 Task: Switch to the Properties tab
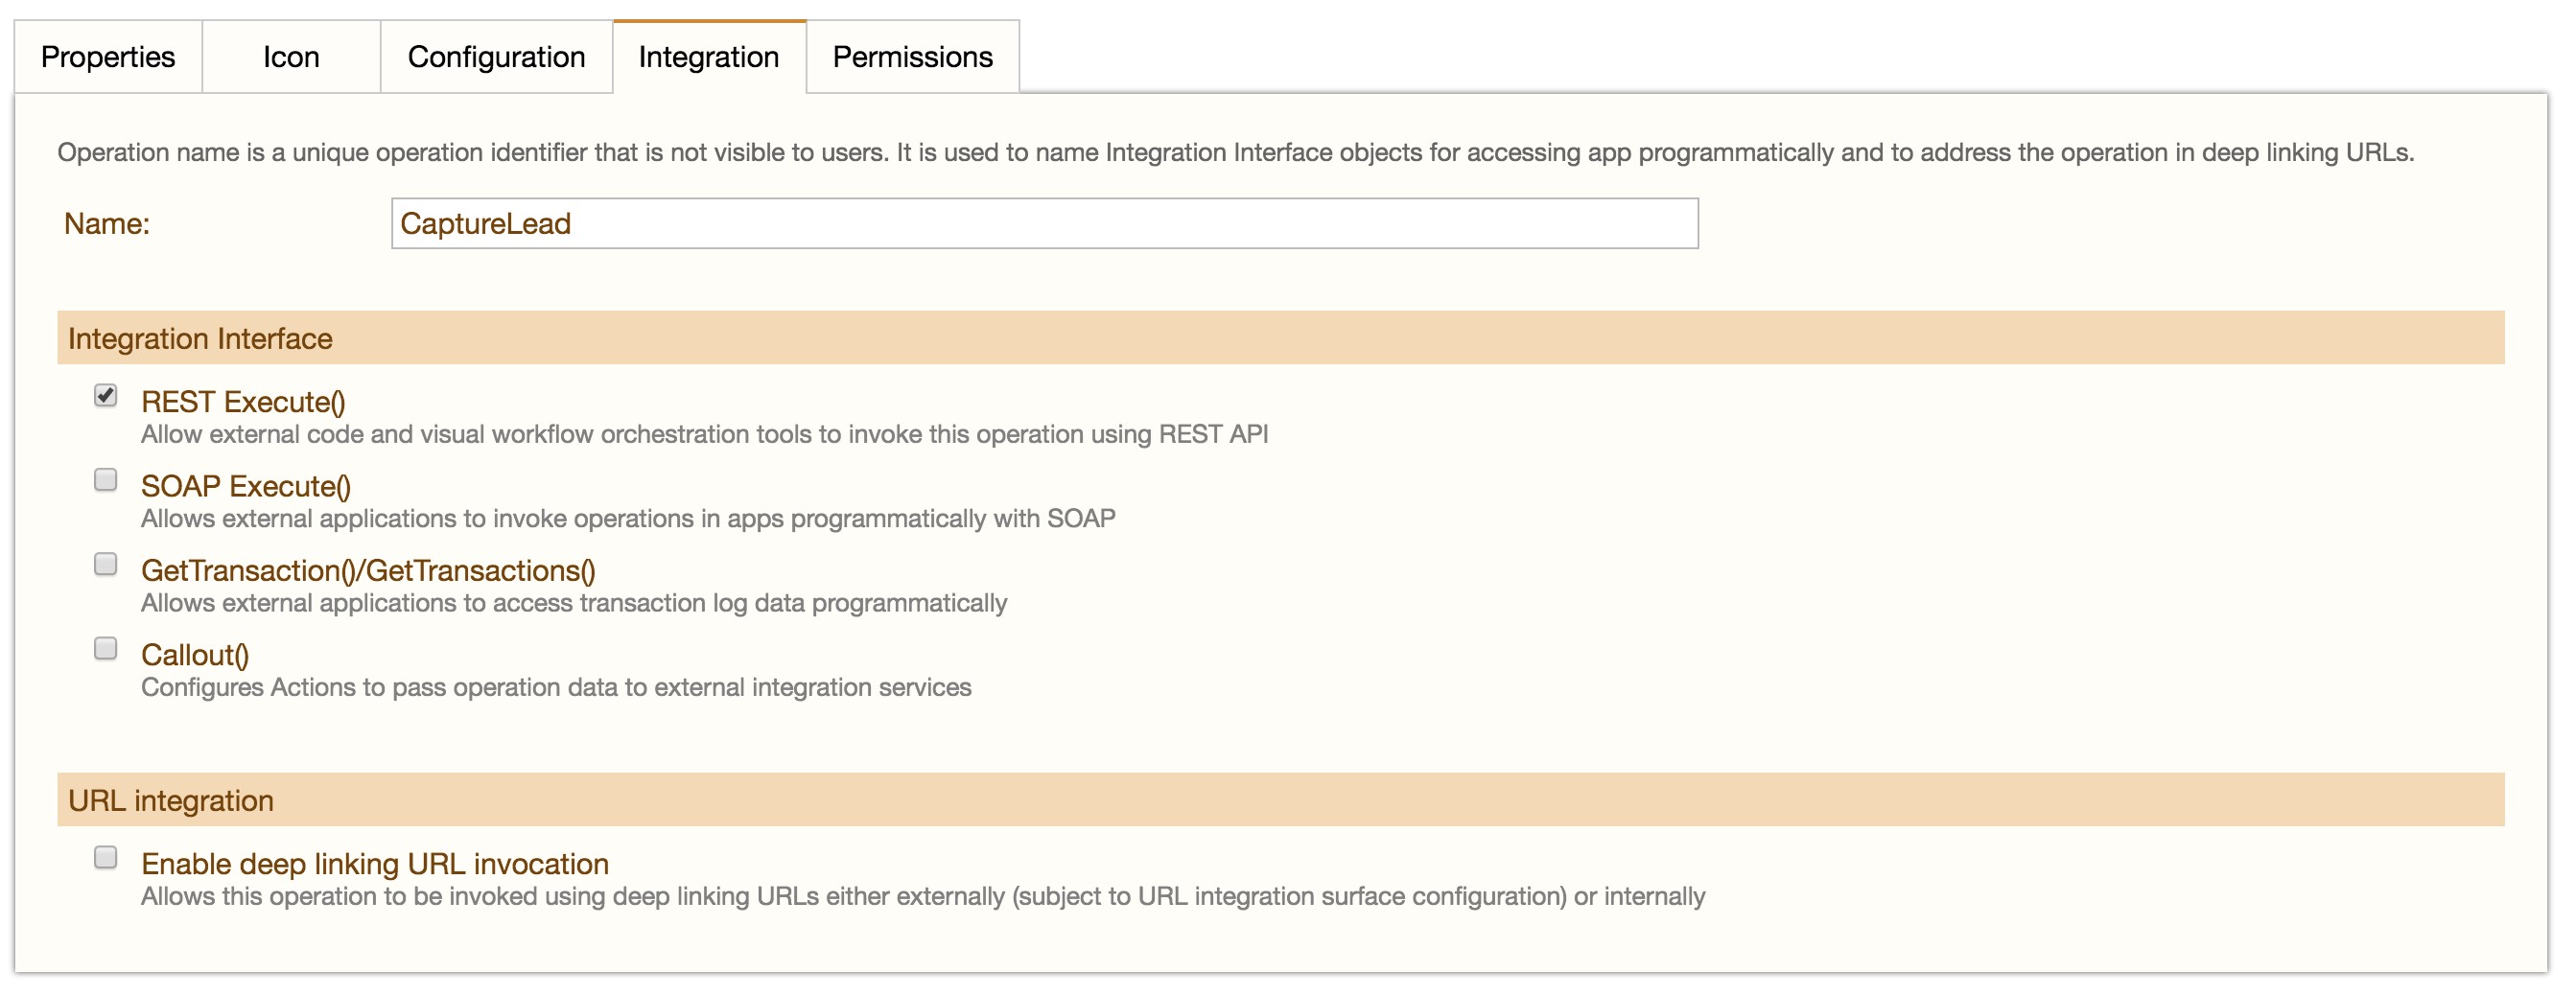point(107,57)
